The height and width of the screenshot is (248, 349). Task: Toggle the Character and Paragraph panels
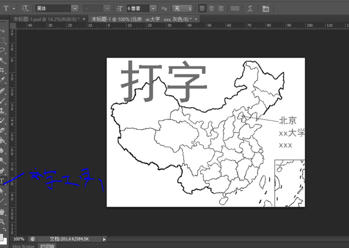[266, 9]
